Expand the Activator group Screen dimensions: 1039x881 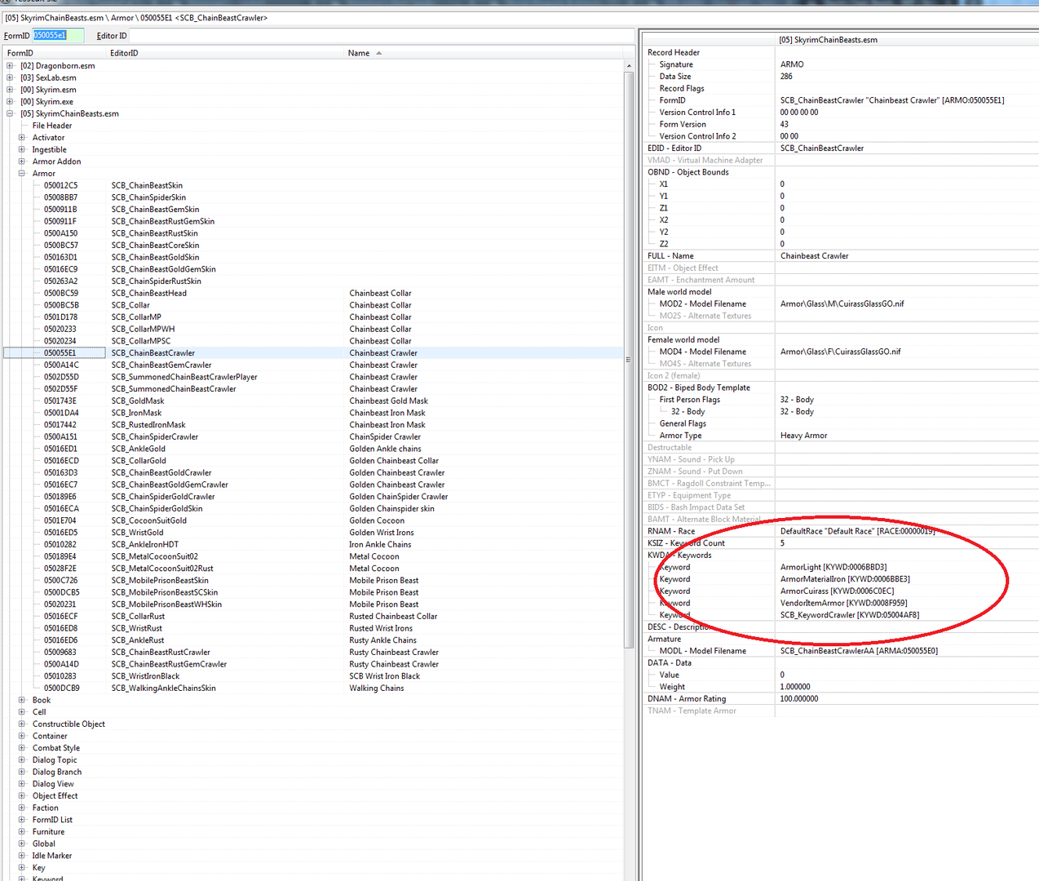[x=22, y=138]
